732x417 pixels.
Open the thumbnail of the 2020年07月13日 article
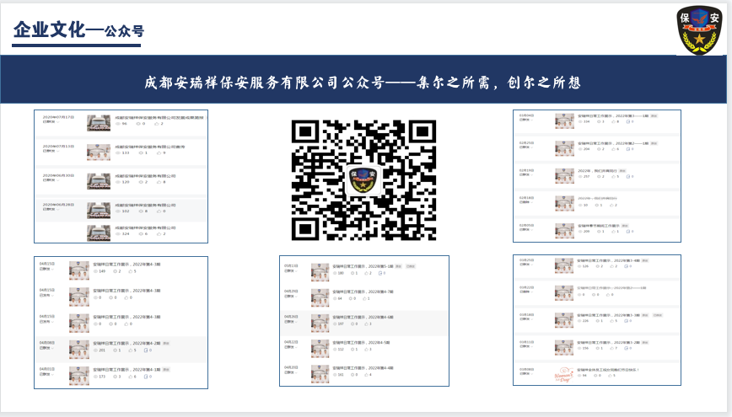tap(99, 152)
